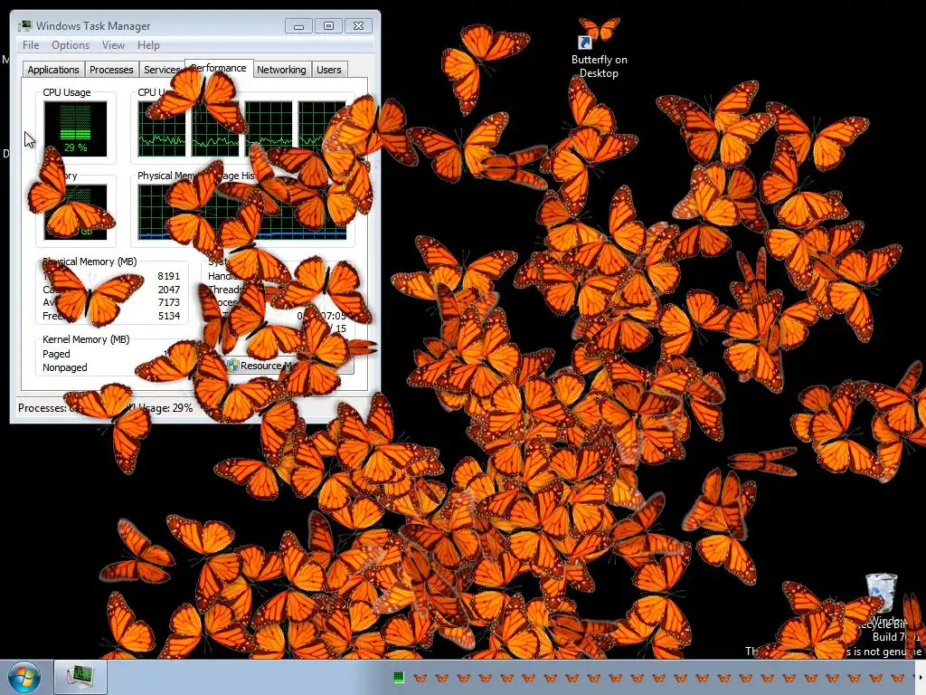Expand the tray arrow at taskbar's right end
This screenshot has height=695, width=926.
(x=920, y=677)
